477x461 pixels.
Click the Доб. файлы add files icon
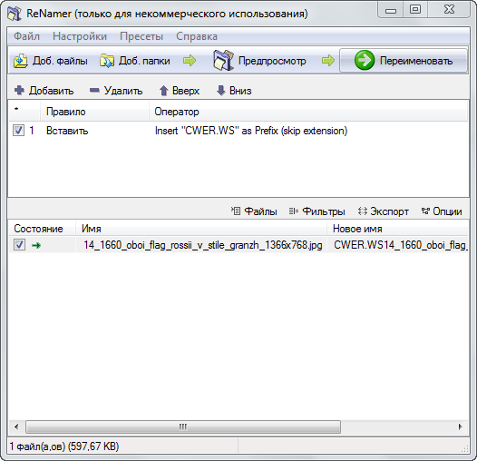pos(21,61)
